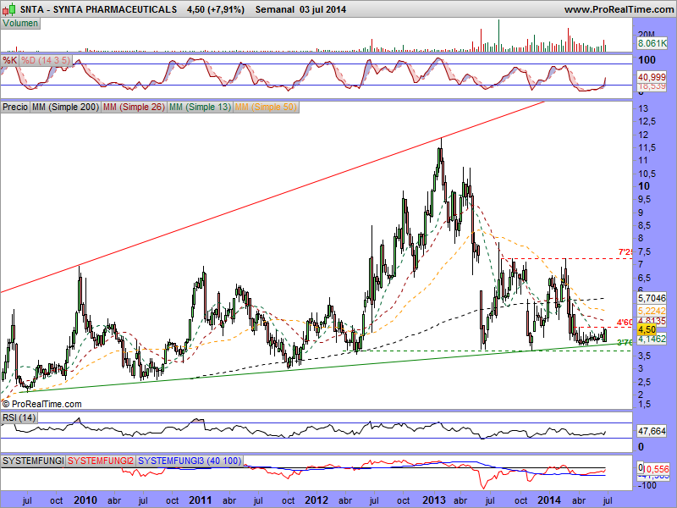Select the MM (Simple 26) moving average label
Viewport: 677px width, 508px height.
tap(134, 108)
